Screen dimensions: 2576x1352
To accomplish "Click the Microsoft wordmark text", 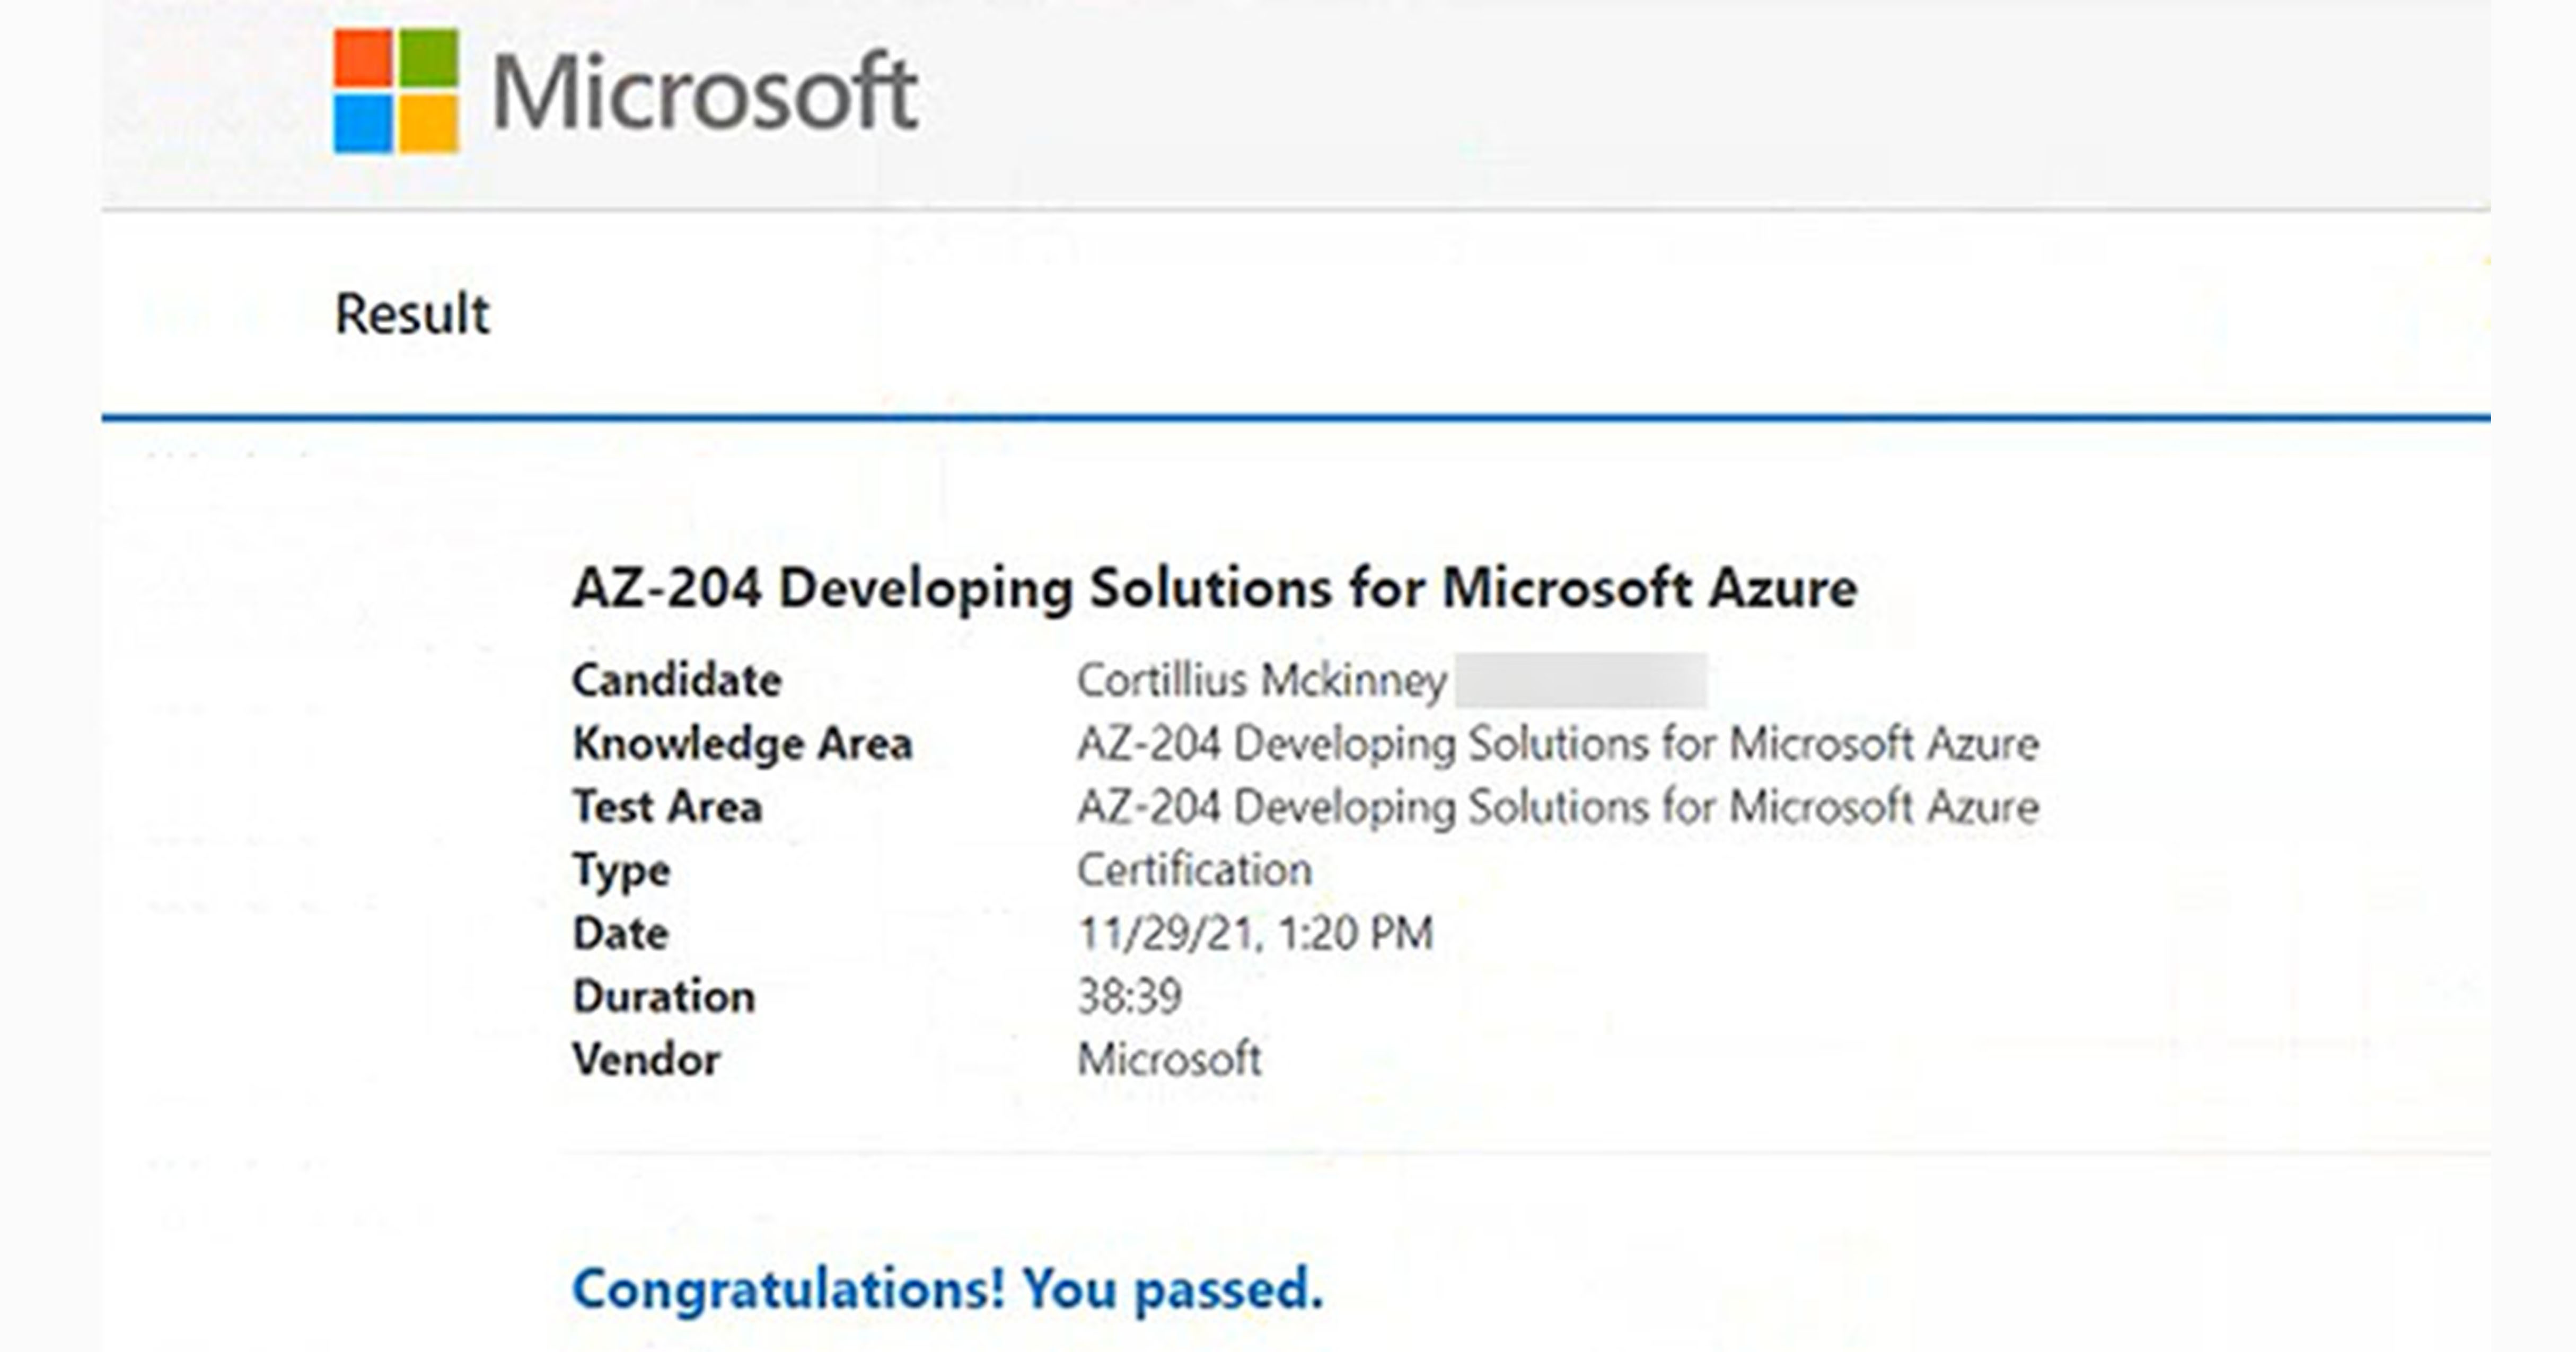I will point(704,93).
